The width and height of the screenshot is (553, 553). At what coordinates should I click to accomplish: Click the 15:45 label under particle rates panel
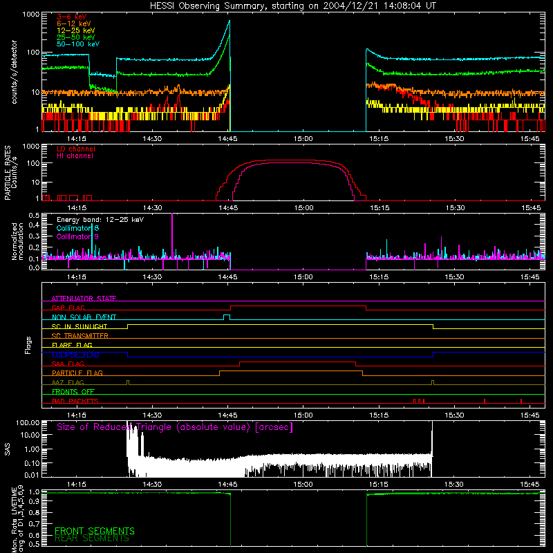pos(530,208)
